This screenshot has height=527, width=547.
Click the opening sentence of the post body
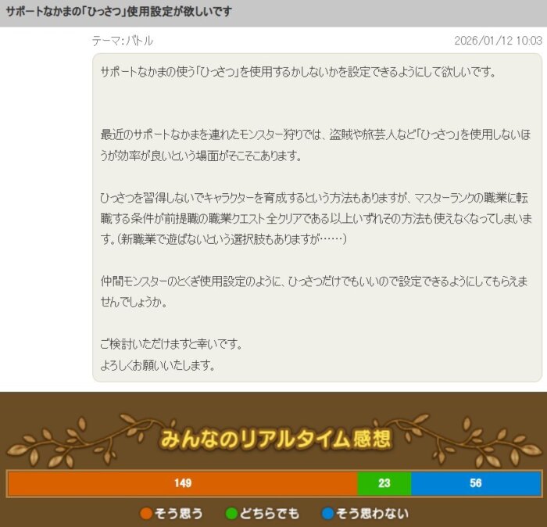[298, 72]
